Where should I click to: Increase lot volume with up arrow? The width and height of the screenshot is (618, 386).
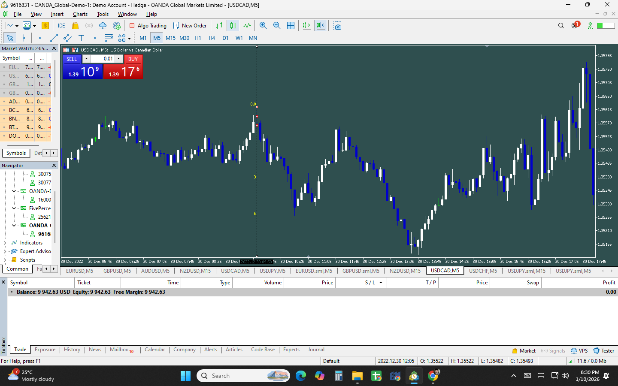pos(118,59)
